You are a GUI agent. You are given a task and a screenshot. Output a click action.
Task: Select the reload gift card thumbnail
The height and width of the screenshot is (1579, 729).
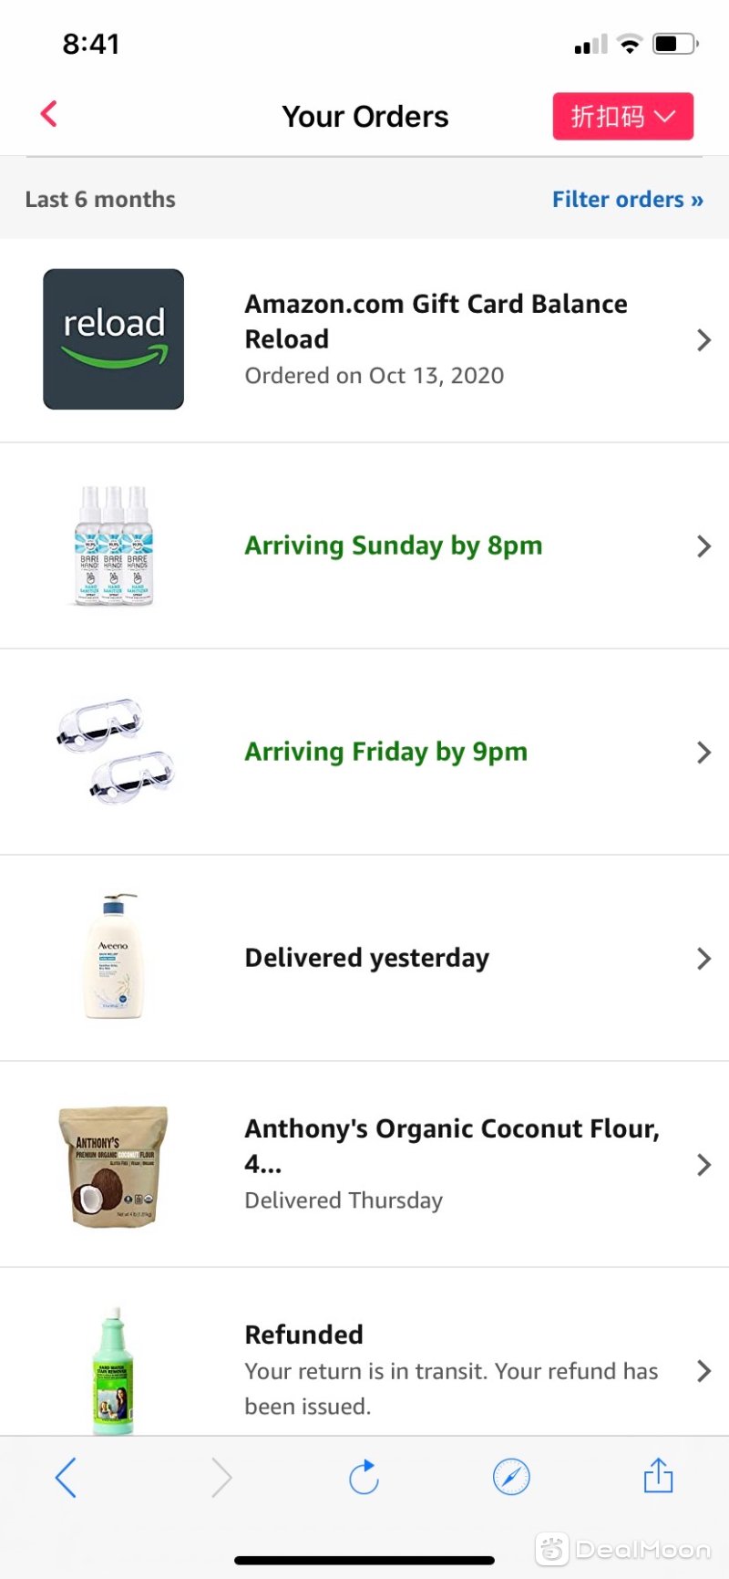click(114, 339)
